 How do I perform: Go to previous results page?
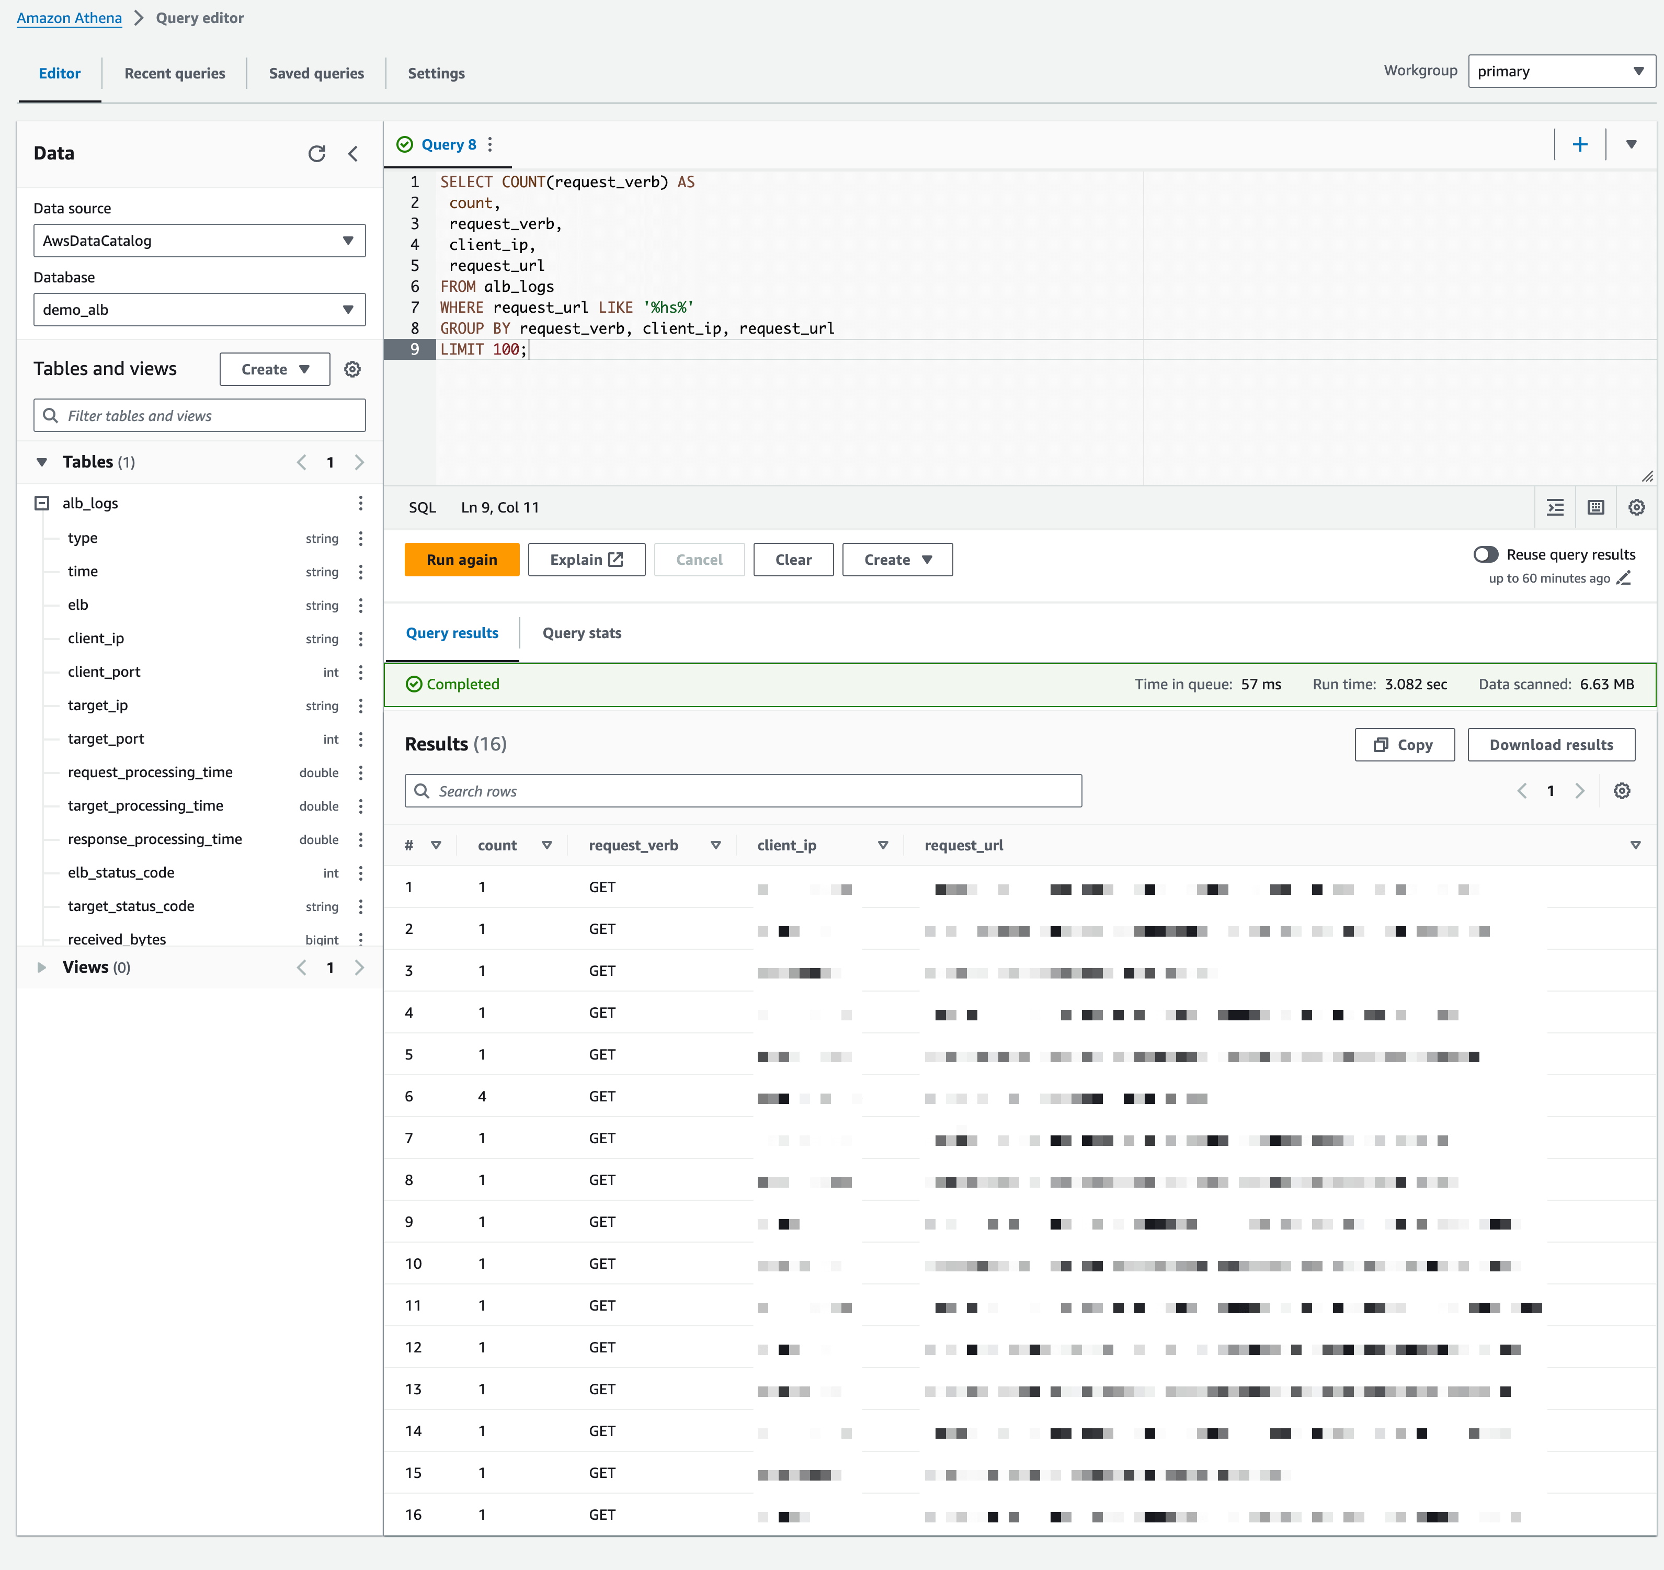coord(1522,791)
